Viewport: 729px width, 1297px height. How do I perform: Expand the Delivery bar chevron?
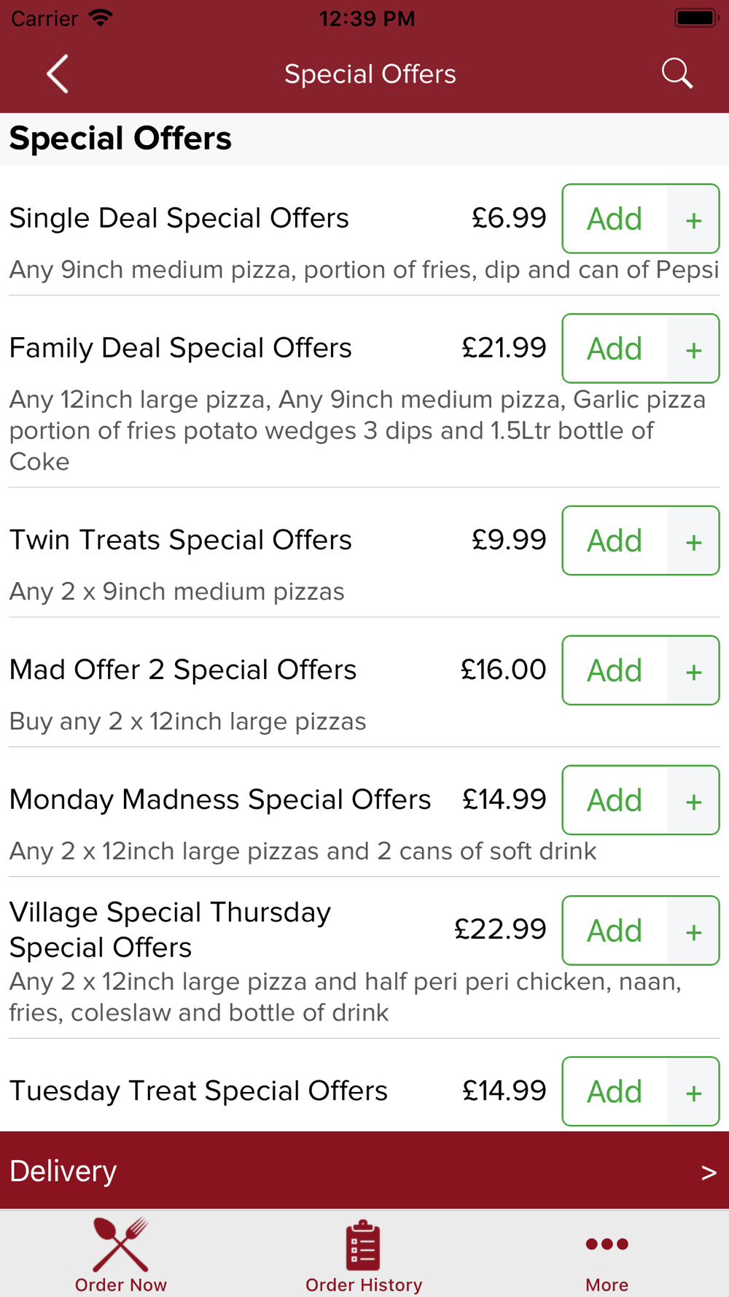708,1172
